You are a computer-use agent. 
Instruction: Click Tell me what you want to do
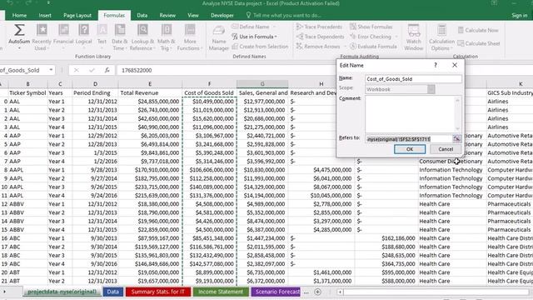283,15
